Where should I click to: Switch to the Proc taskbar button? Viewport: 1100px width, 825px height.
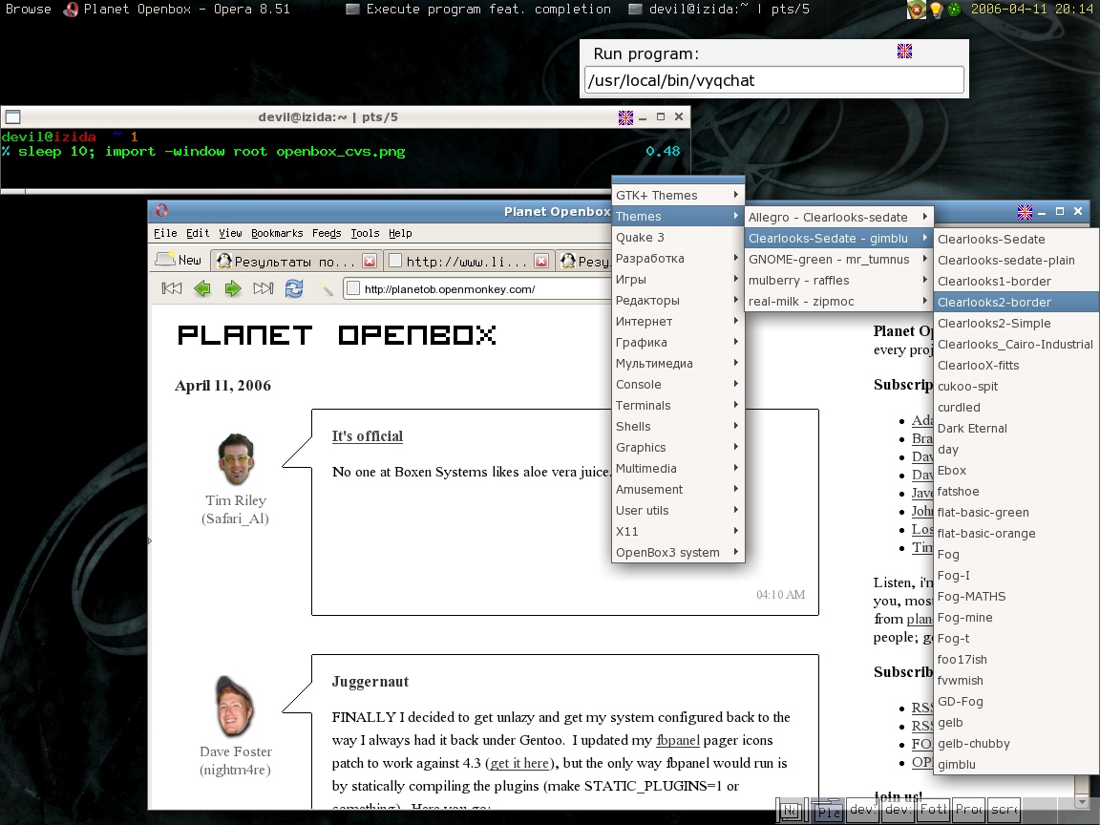(x=969, y=811)
